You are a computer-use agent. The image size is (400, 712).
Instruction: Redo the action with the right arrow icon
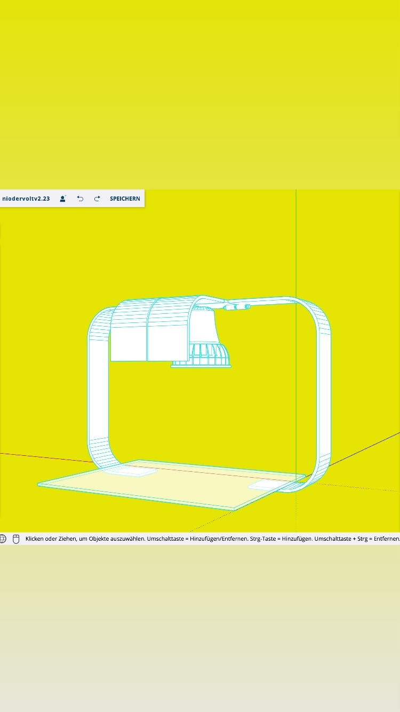point(97,199)
